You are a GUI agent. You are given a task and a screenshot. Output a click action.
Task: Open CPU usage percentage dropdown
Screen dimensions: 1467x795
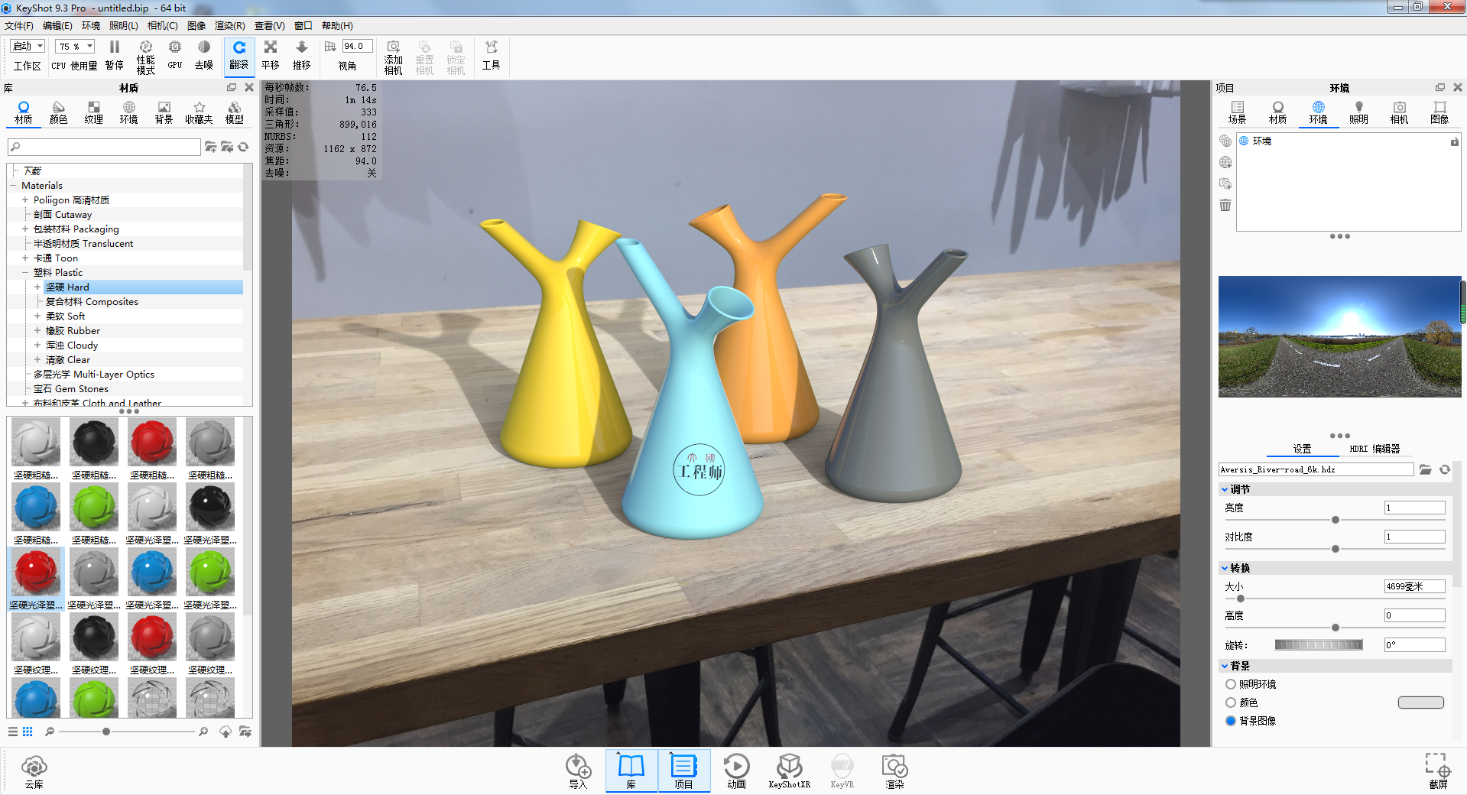click(x=75, y=46)
